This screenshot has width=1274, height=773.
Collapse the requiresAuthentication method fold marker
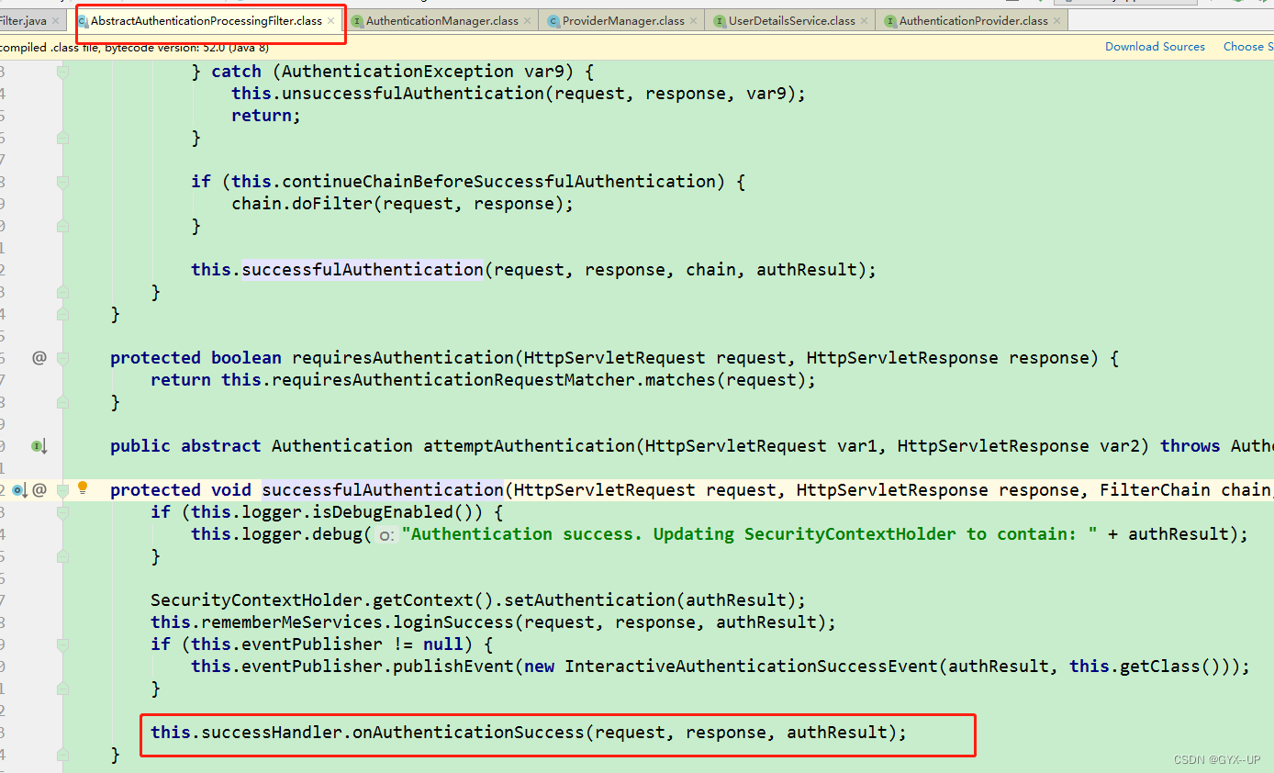click(x=62, y=358)
